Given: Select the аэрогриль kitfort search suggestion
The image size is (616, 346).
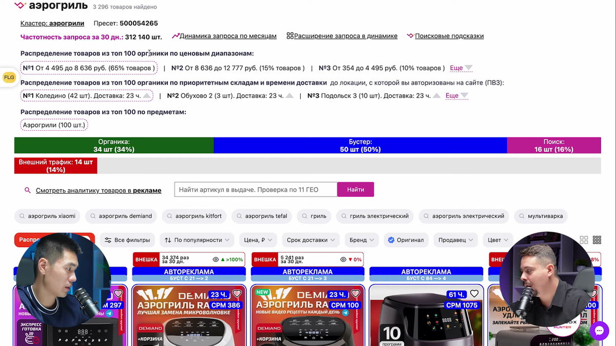Looking at the screenshot, I should (195, 216).
